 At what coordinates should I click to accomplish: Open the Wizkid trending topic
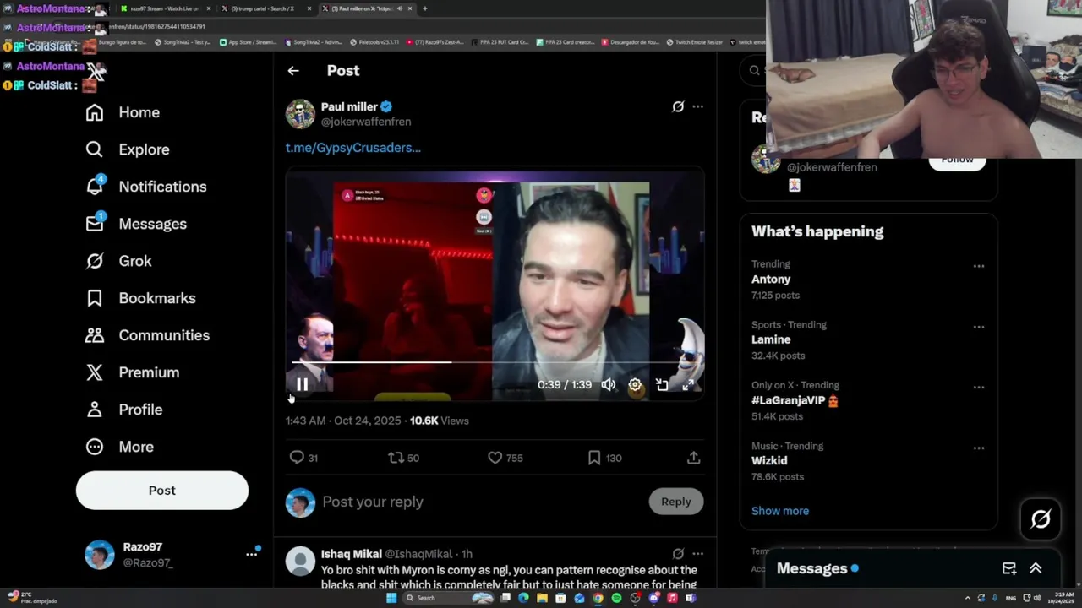pyautogui.click(x=769, y=461)
